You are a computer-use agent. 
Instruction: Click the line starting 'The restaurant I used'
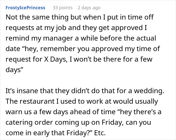point(82,101)
